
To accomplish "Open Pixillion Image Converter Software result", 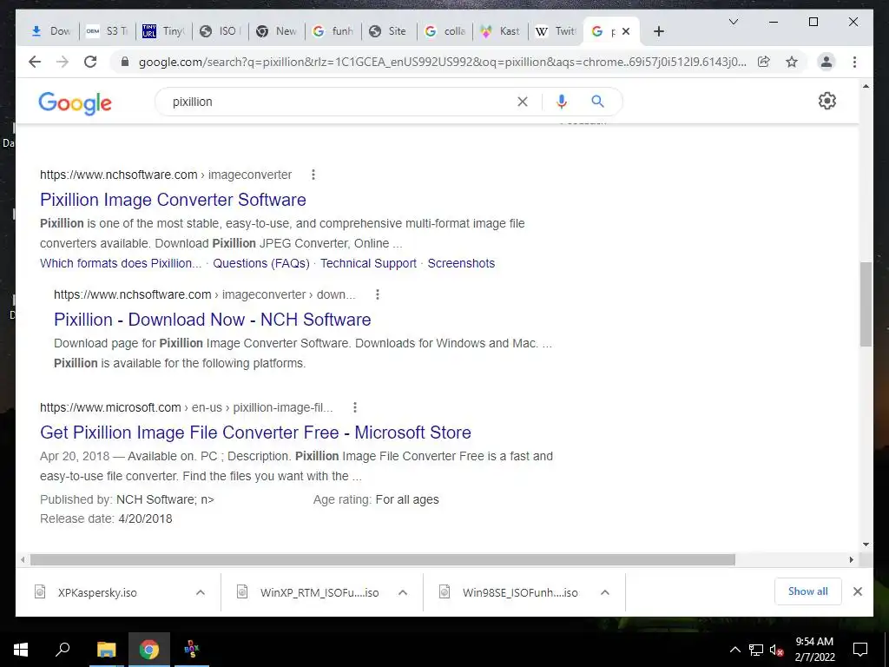I will tap(173, 200).
